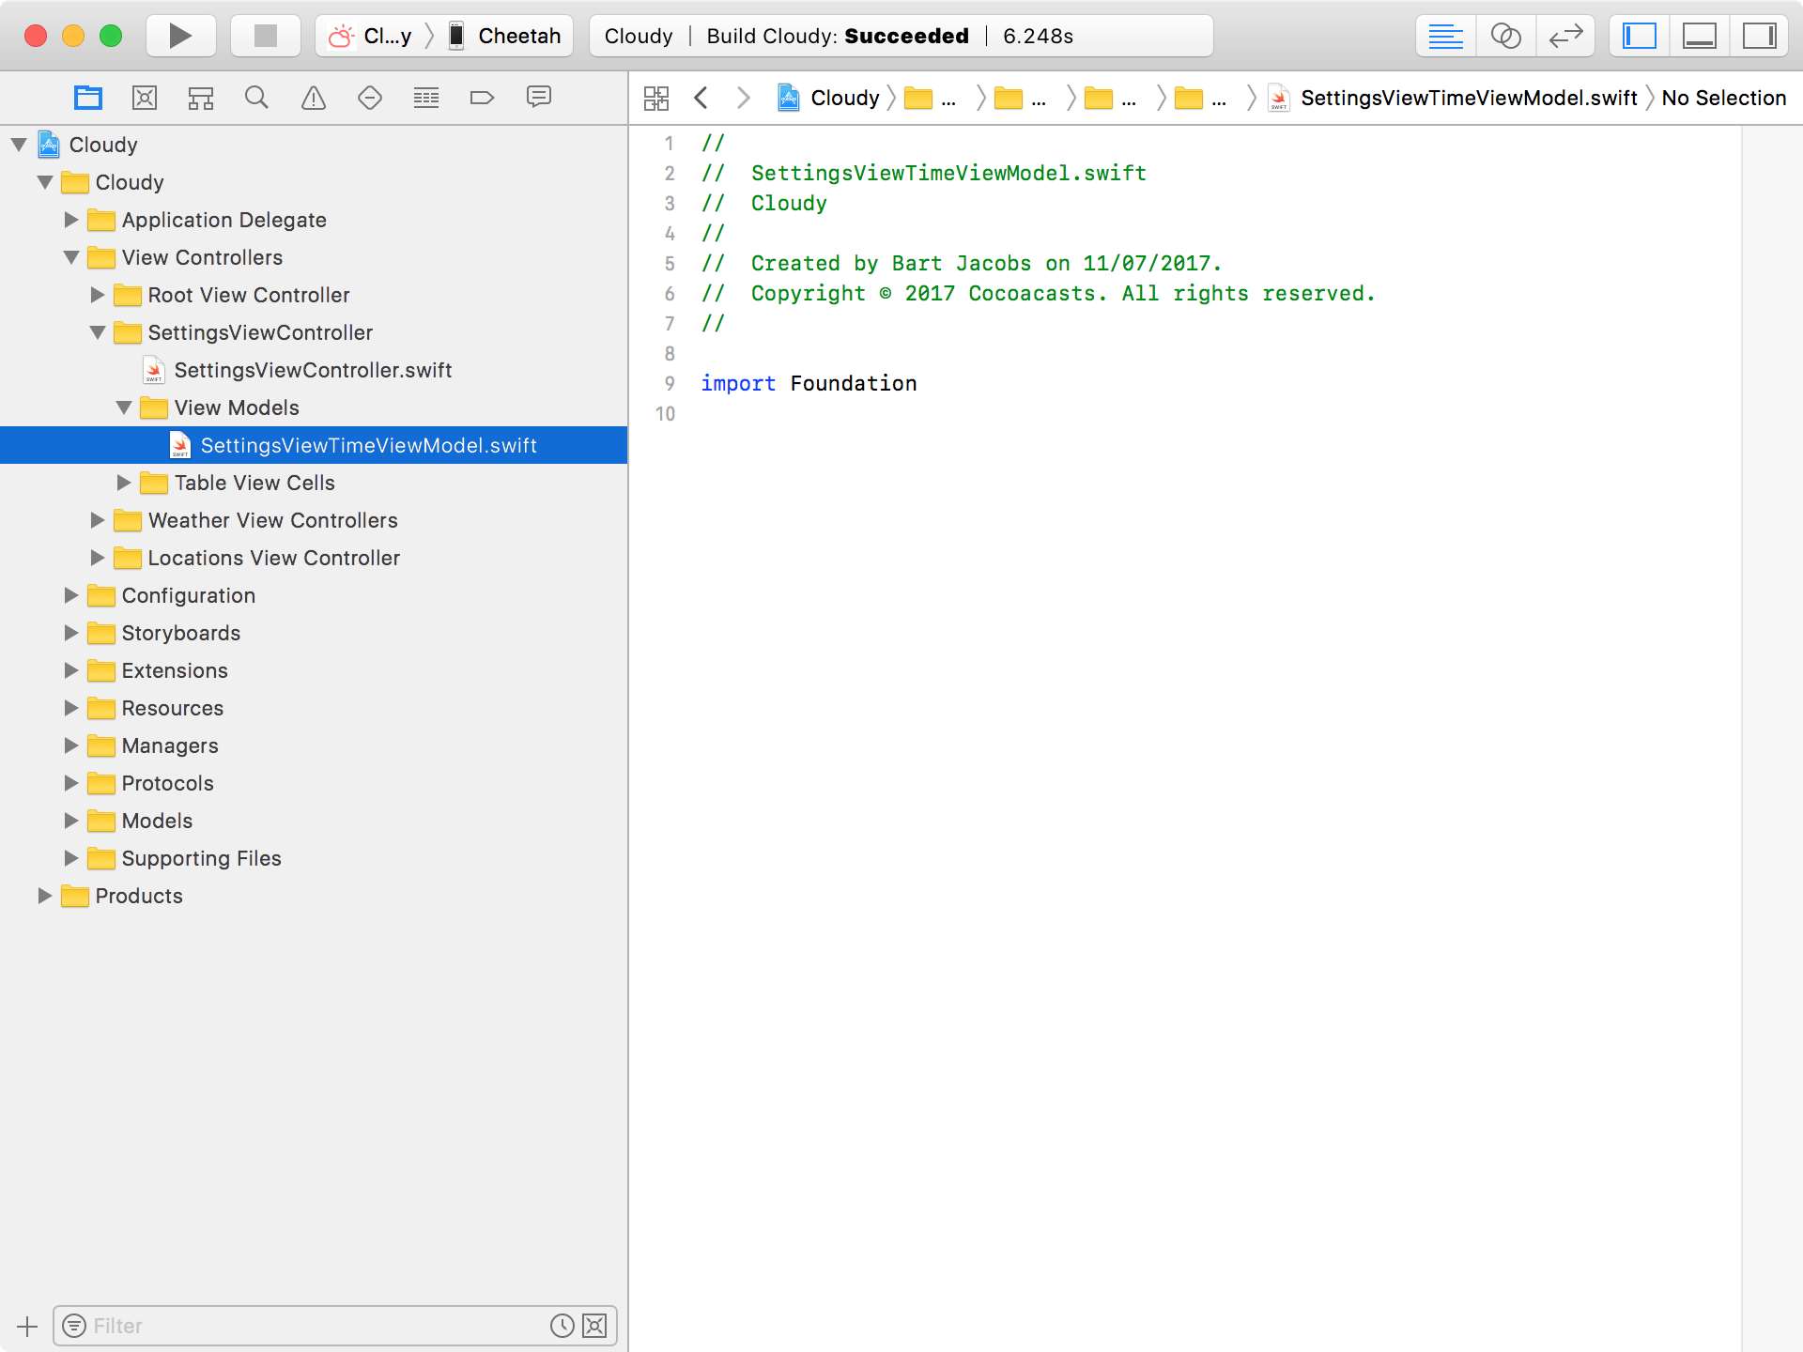Collapse the View Controllers group
The width and height of the screenshot is (1803, 1352).
pos(71,257)
